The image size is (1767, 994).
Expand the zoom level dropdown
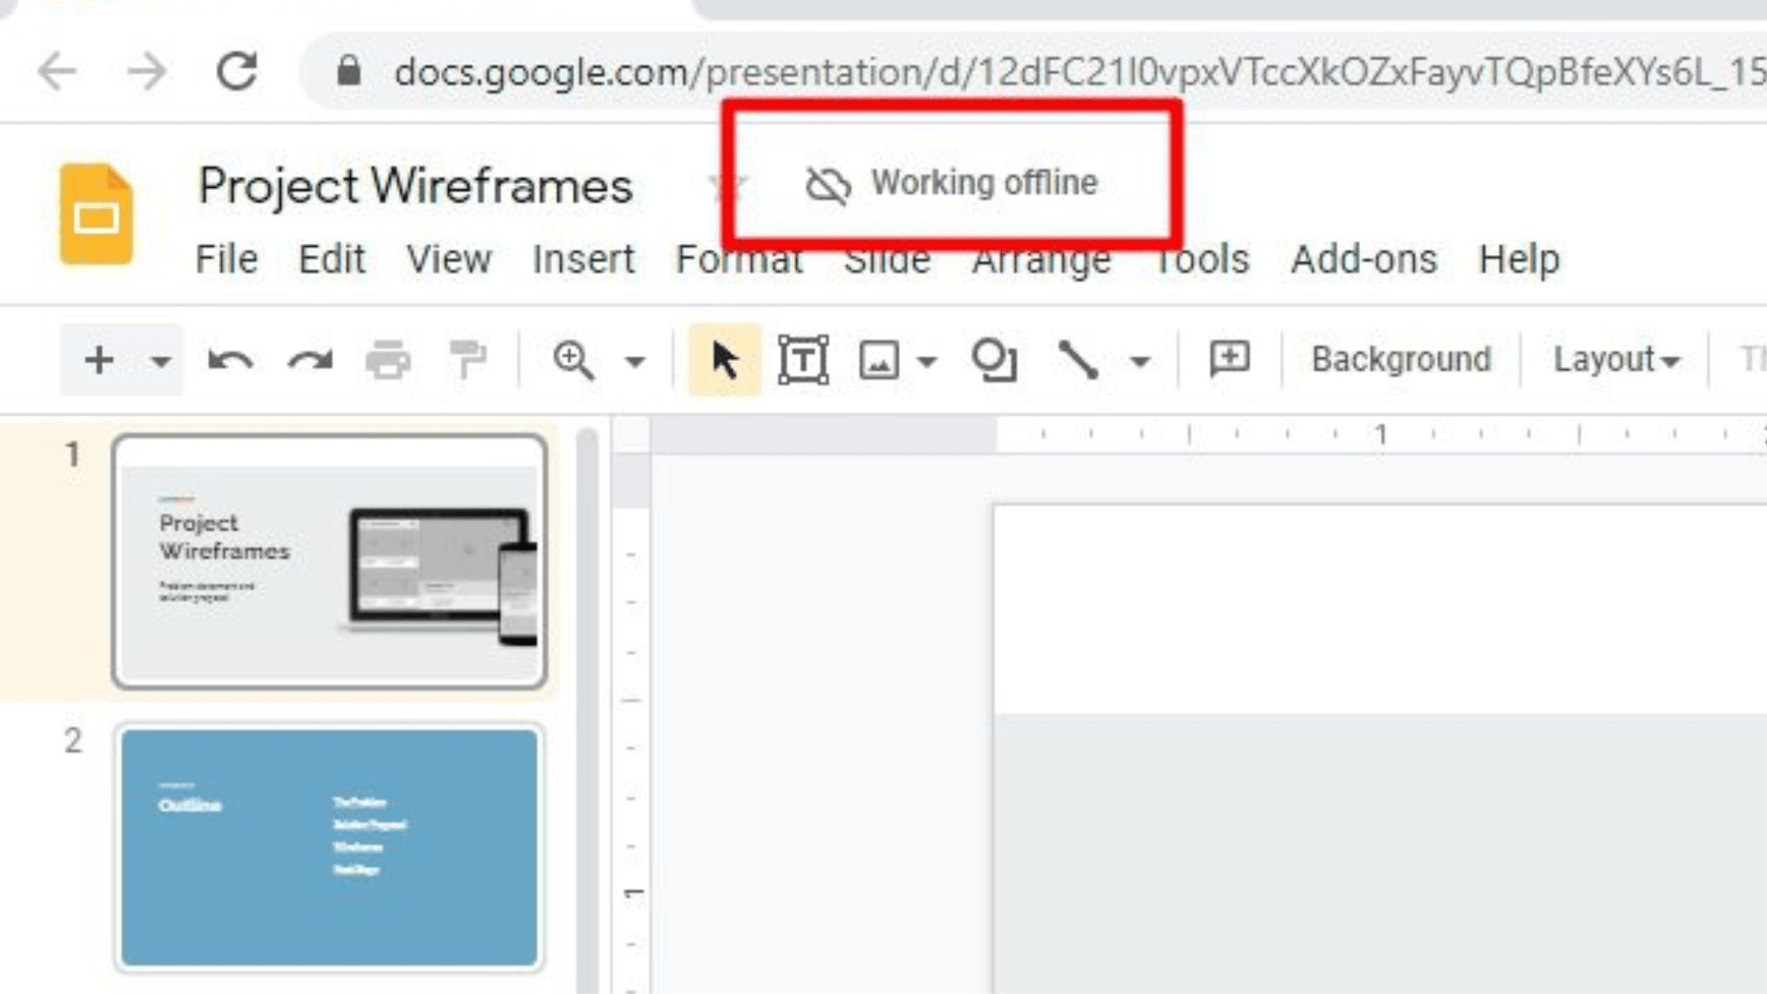tap(634, 360)
